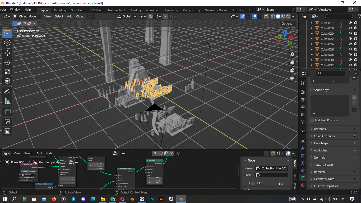Screen dimensions: 361x203
Task: Click the viewport pan hand icon
Action: tap(292, 62)
